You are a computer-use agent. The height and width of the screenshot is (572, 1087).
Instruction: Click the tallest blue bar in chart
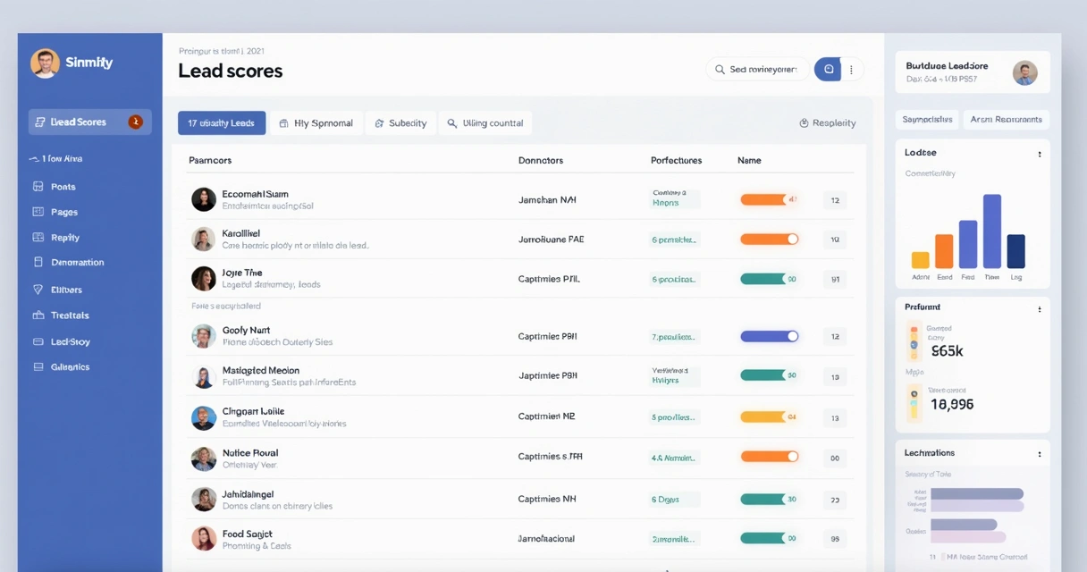[991, 231]
